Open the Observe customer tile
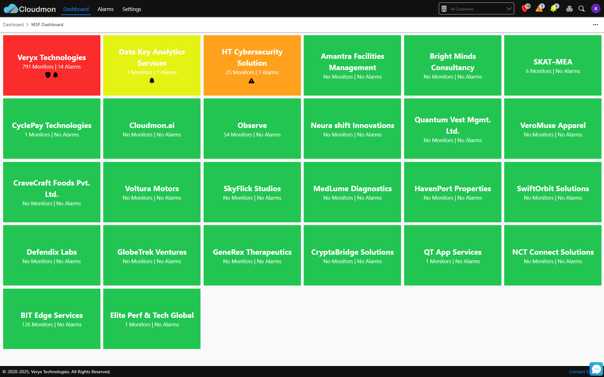 [252, 129]
